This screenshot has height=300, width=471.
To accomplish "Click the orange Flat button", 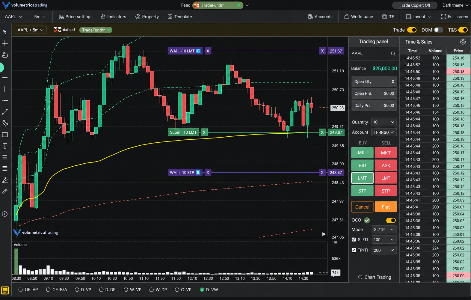I will coord(386,207).
